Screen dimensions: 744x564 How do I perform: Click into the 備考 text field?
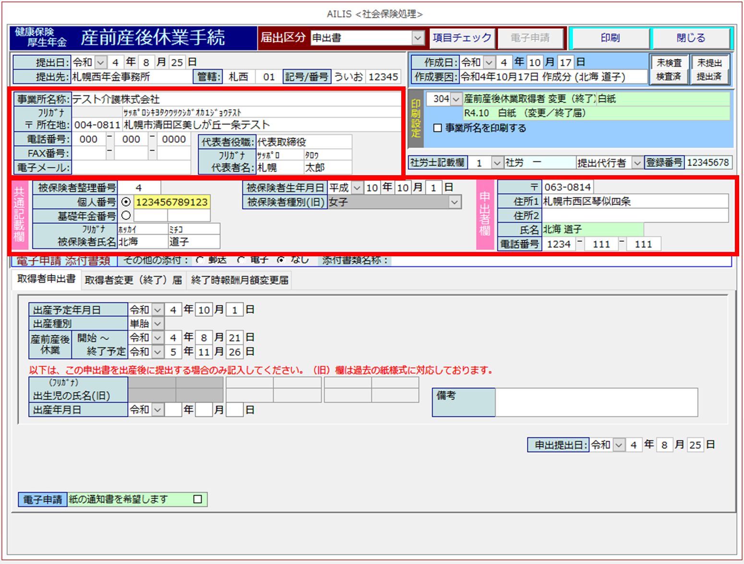(x=596, y=402)
